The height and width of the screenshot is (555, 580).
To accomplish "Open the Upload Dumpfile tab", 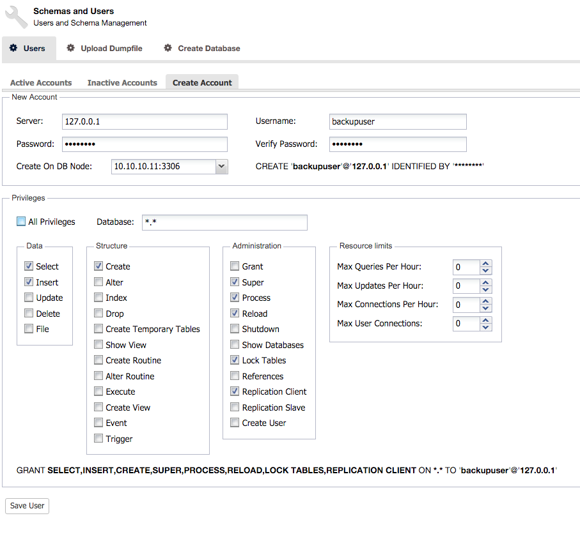I will [x=104, y=49].
